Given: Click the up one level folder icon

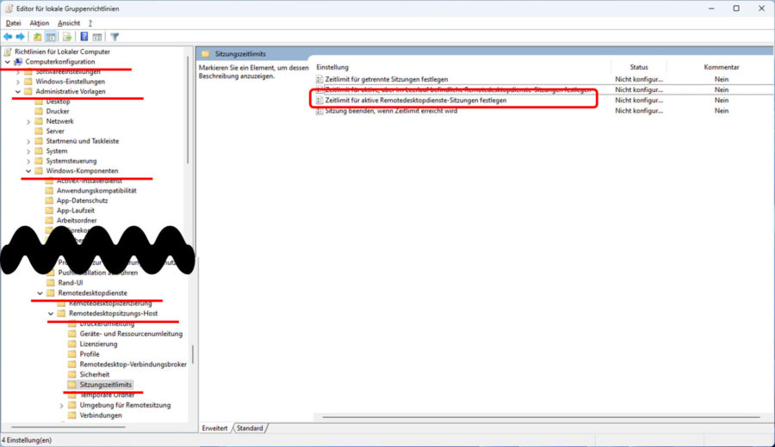Looking at the screenshot, I should coord(37,37).
